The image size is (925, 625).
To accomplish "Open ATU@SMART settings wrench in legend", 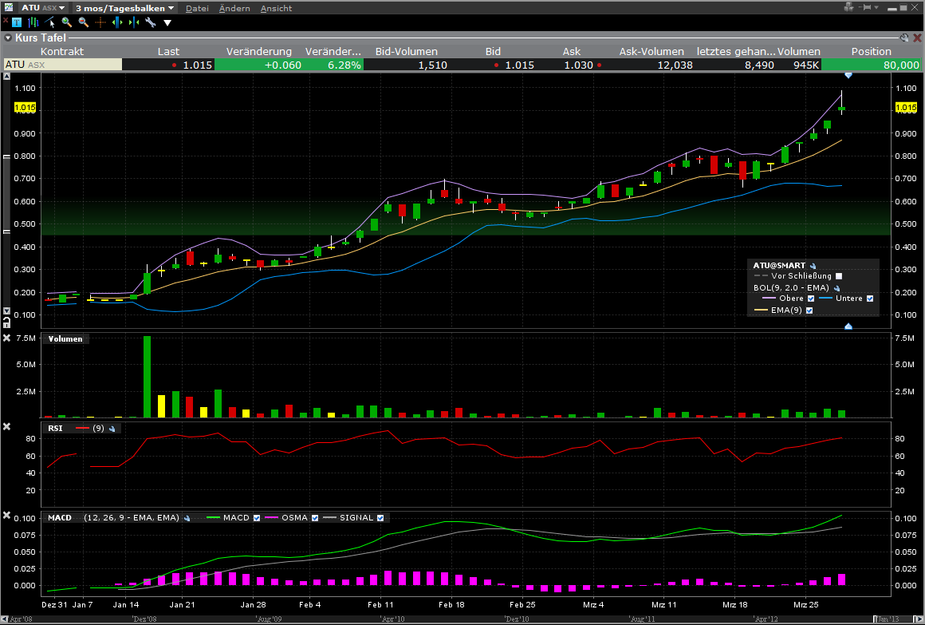I will click(x=813, y=266).
